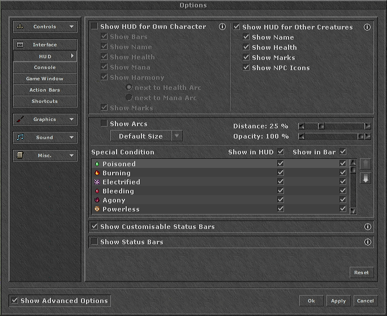Click the Opacity slider handle

pos(361,136)
